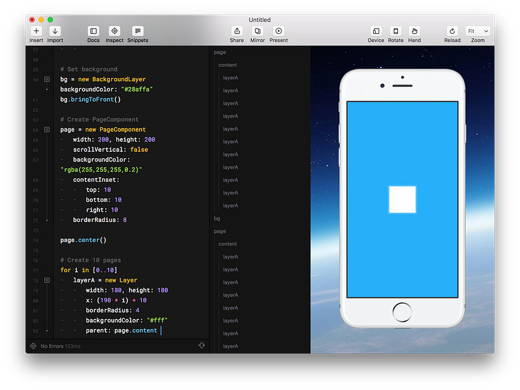This screenshot has height=390, width=520.
Task: Open the Fit zoom dropdown
Action: (478, 31)
